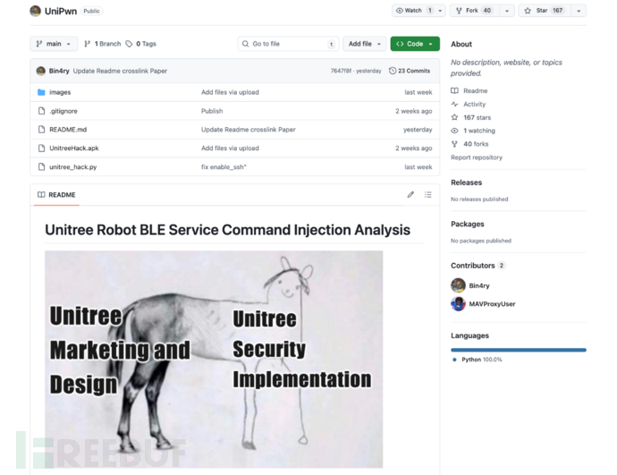
Task: Open the Add file dropdown
Action: coord(365,44)
